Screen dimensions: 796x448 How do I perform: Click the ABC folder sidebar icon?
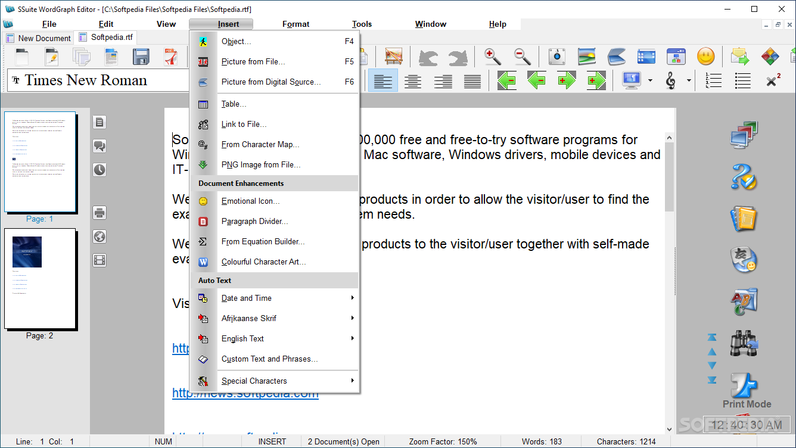744,302
